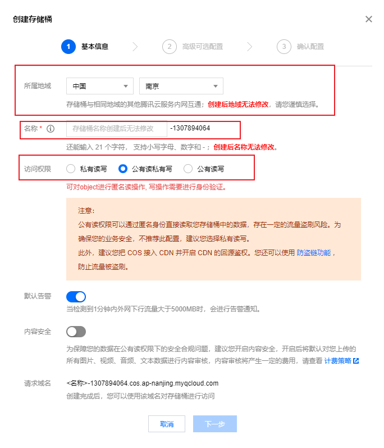Viewport: 384px width, 448px height.
Task: Enable the 内容安全 switch
Action: (76, 332)
